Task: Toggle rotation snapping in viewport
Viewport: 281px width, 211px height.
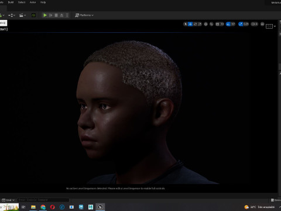Action: pyautogui.click(x=228, y=24)
